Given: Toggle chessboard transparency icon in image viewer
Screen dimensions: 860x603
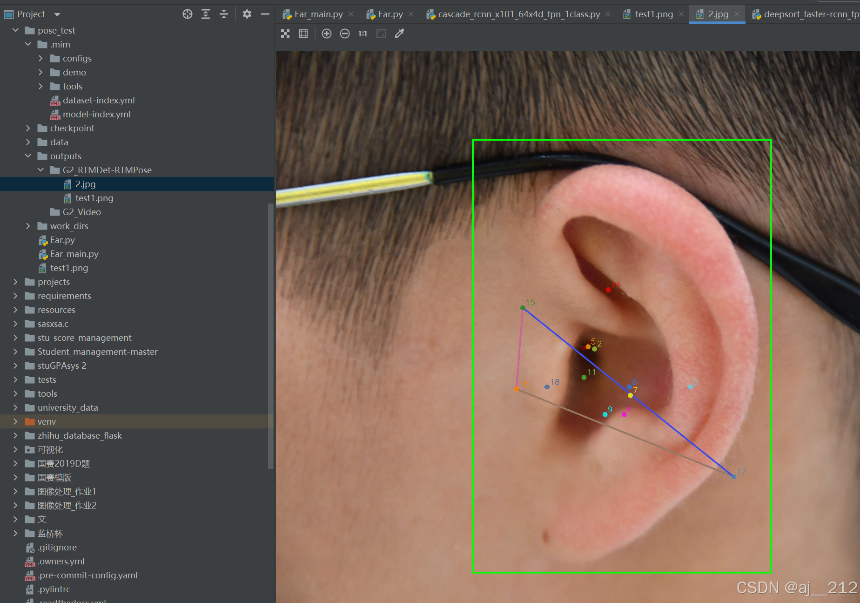Looking at the screenshot, I should click(285, 34).
